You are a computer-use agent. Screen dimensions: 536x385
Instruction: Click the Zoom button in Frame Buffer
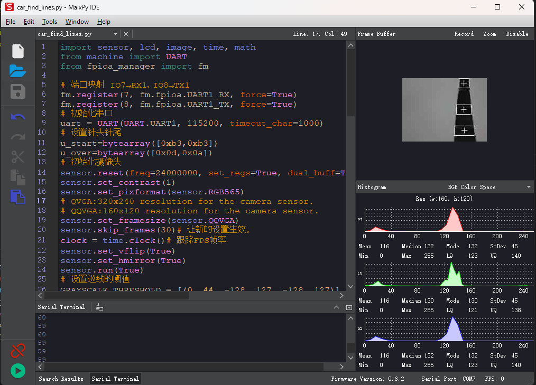coord(489,34)
